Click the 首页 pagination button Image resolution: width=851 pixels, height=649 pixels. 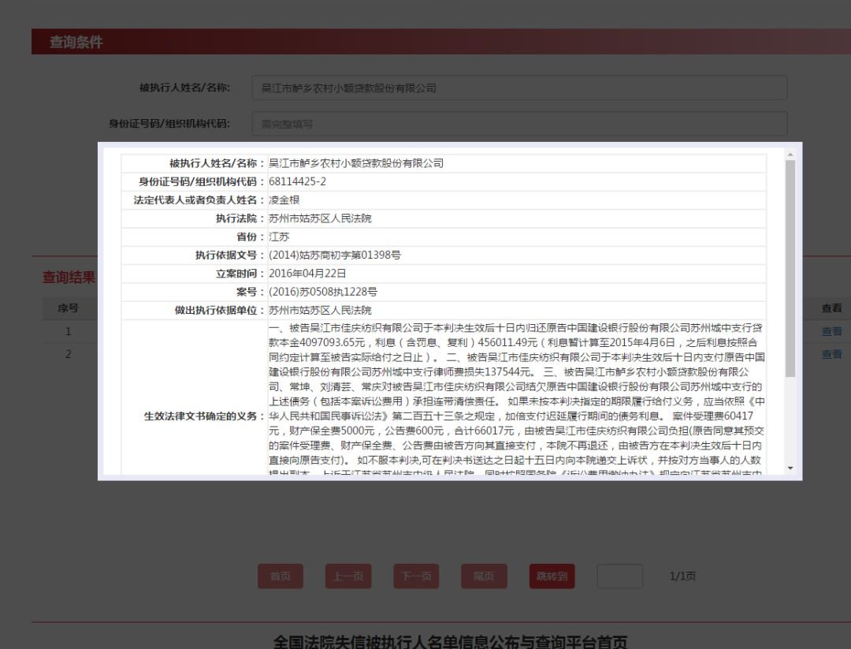(x=281, y=576)
